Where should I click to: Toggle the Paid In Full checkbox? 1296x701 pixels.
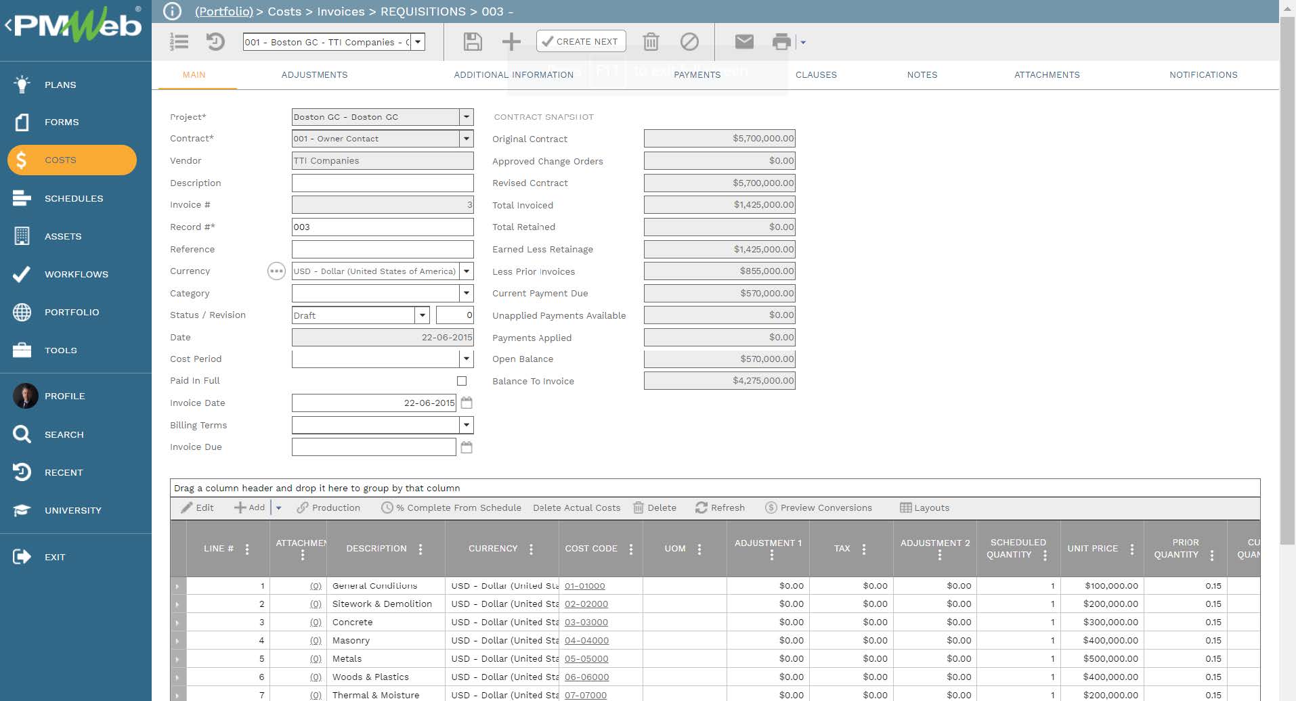[462, 381]
